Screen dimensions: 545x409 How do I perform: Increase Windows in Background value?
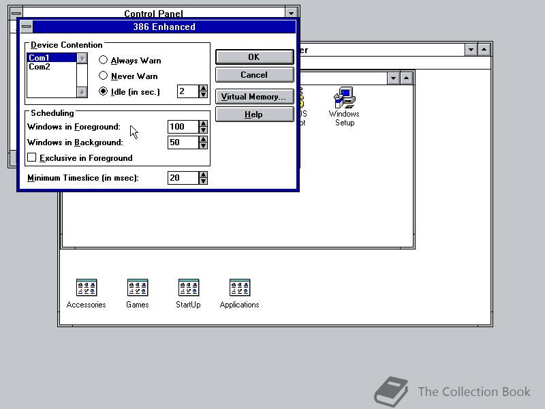coord(203,139)
